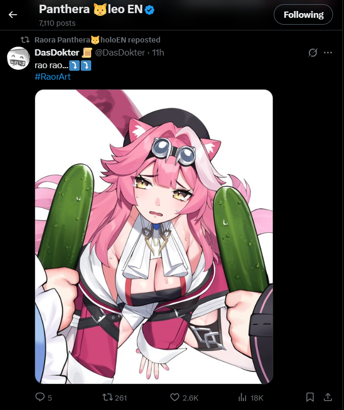Viewport: 344px width, 410px height.
Task: View post analytics showing 18K views
Action: (x=251, y=398)
